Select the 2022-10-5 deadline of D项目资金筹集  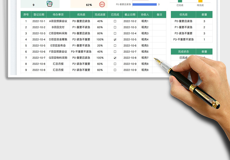tap(130, 39)
